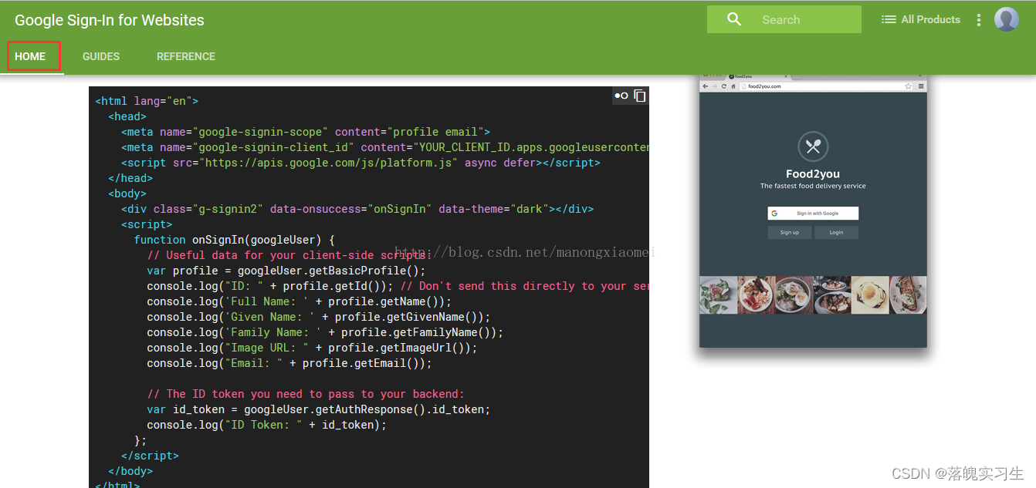The height and width of the screenshot is (488, 1036).
Task: Click the 'ID Token' console.log line
Action: (x=266, y=425)
